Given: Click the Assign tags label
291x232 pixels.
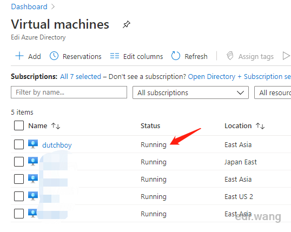Looking at the screenshot, I should point(256,57).
